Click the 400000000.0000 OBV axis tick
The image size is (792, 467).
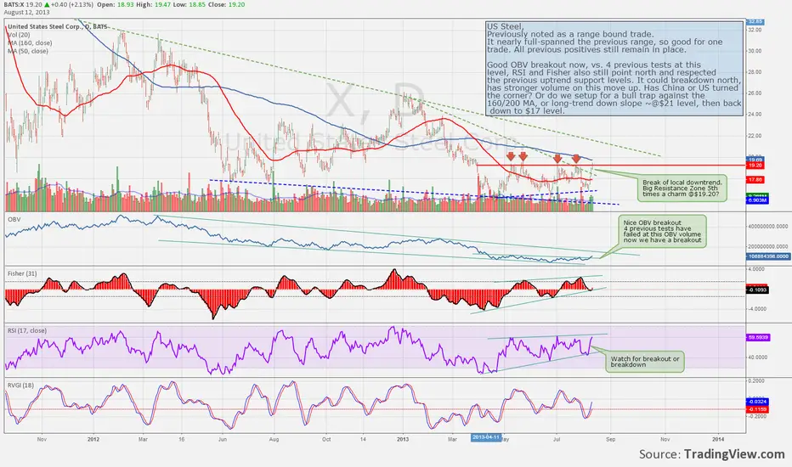click(x=767, y=226)
